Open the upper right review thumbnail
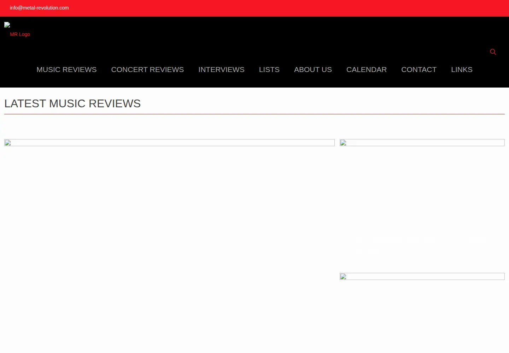509x353 pixels. (422, 143)
